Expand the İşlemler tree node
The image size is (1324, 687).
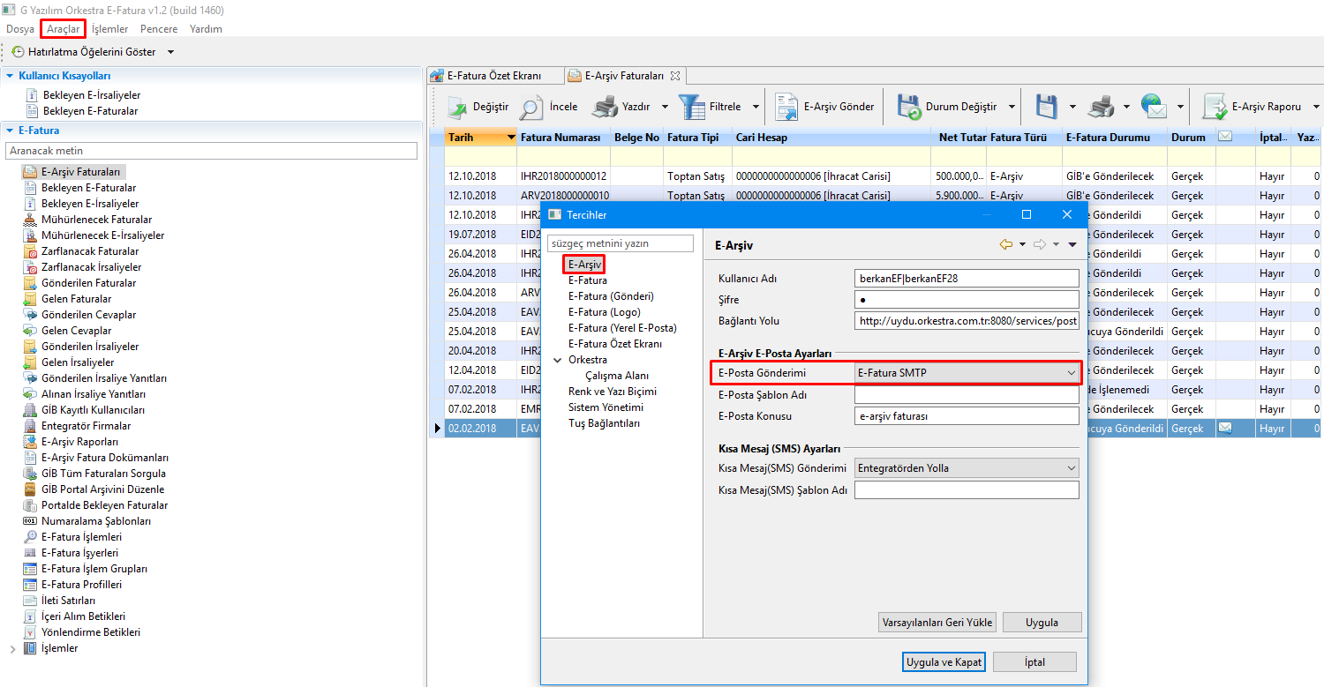pyautogui.click(x=12, y=648)
